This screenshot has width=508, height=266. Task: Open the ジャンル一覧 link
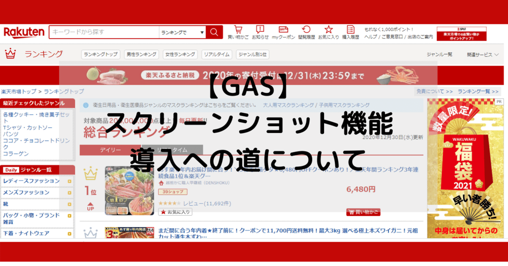click(439, 55)
